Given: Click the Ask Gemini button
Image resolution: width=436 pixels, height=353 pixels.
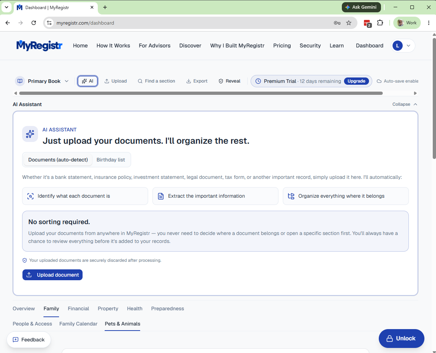Looking at the screenshot, I should click(361, 7).
